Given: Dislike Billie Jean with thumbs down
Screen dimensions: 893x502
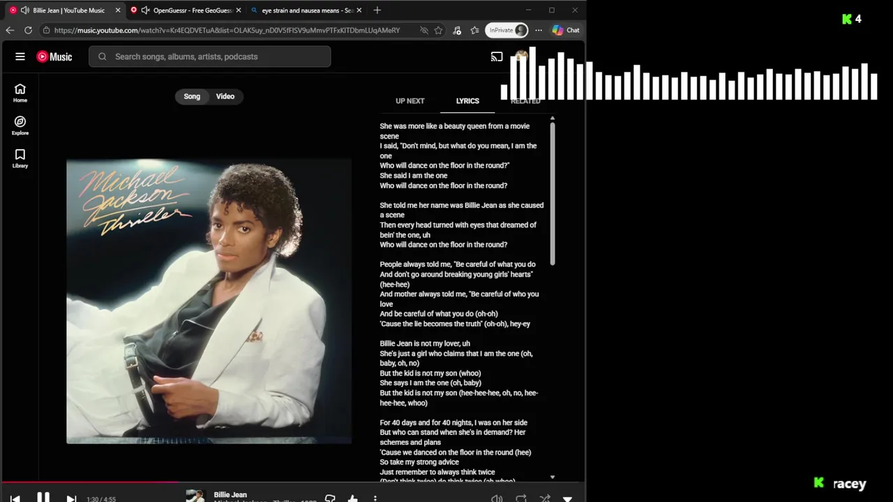Looking at the screenshot, I should pyautogui.click(x=330, y=499).
